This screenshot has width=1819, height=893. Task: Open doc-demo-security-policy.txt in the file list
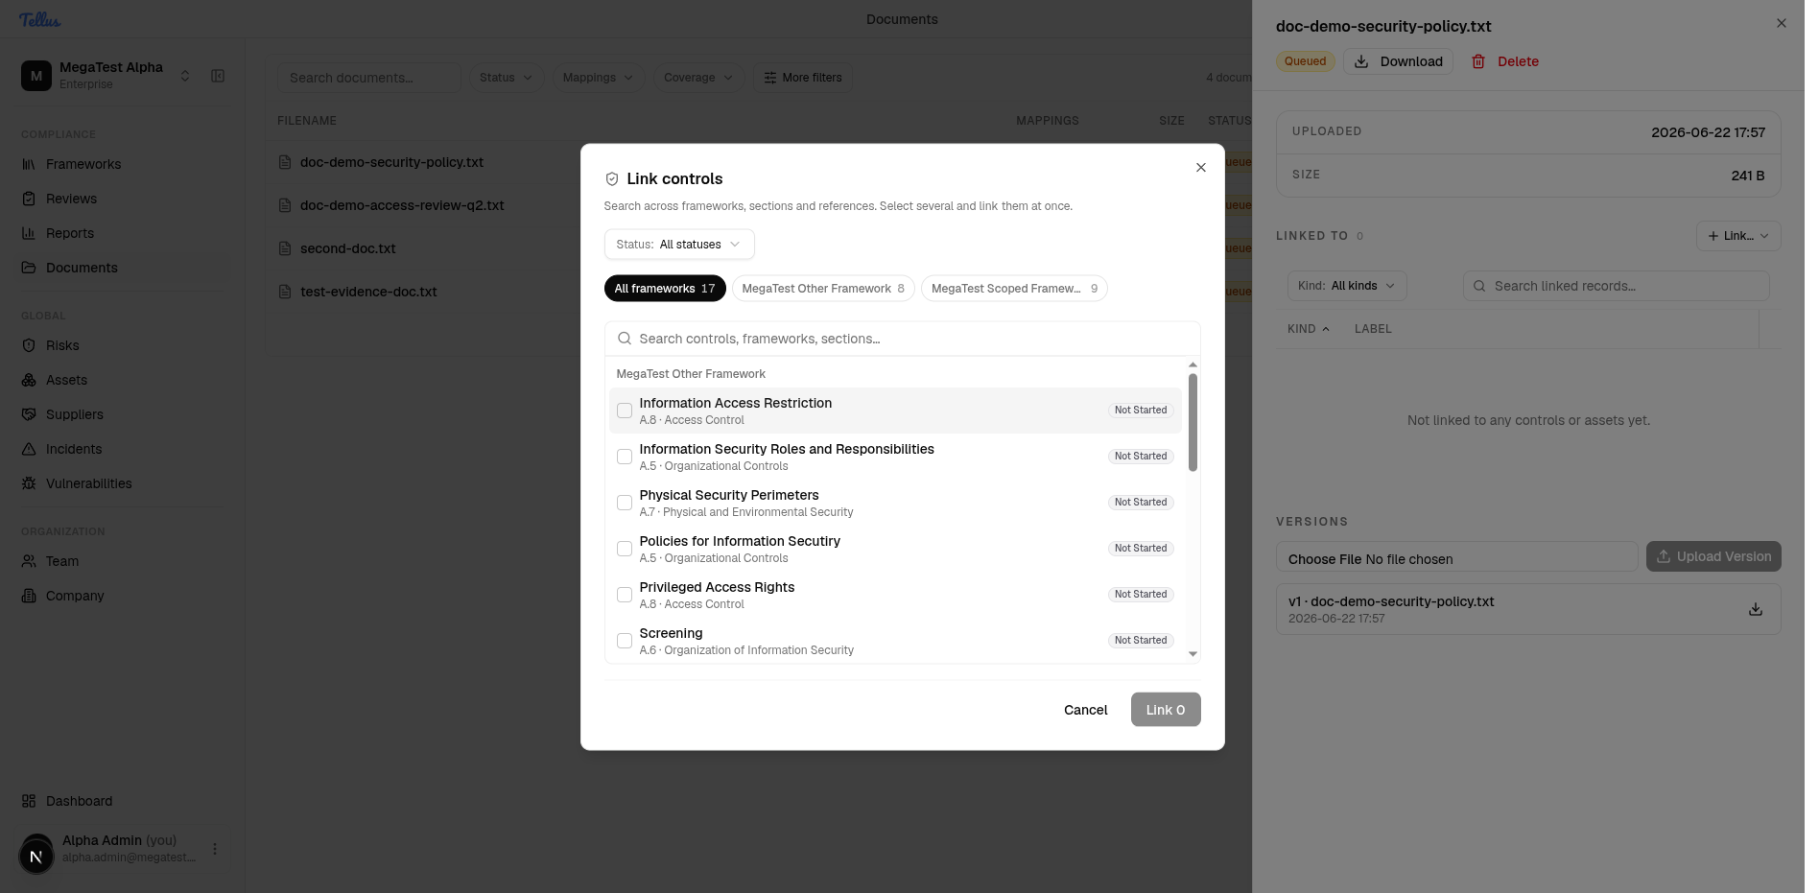(x=391, y=162)
